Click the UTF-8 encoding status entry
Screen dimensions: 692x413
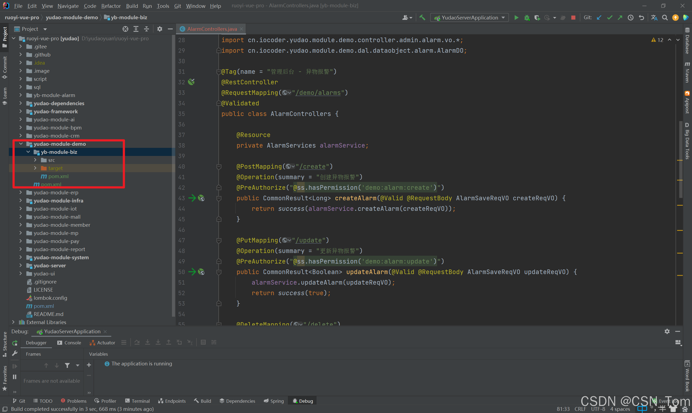click(x=598, y=409)
